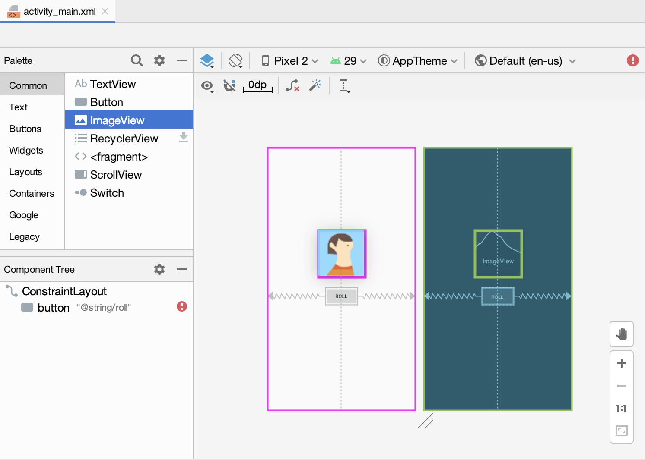Image resolution: width=645 pixels, height=460 pixels.
Task: Add a guideline using the guidelines icon
Action: tap(344, 85)
